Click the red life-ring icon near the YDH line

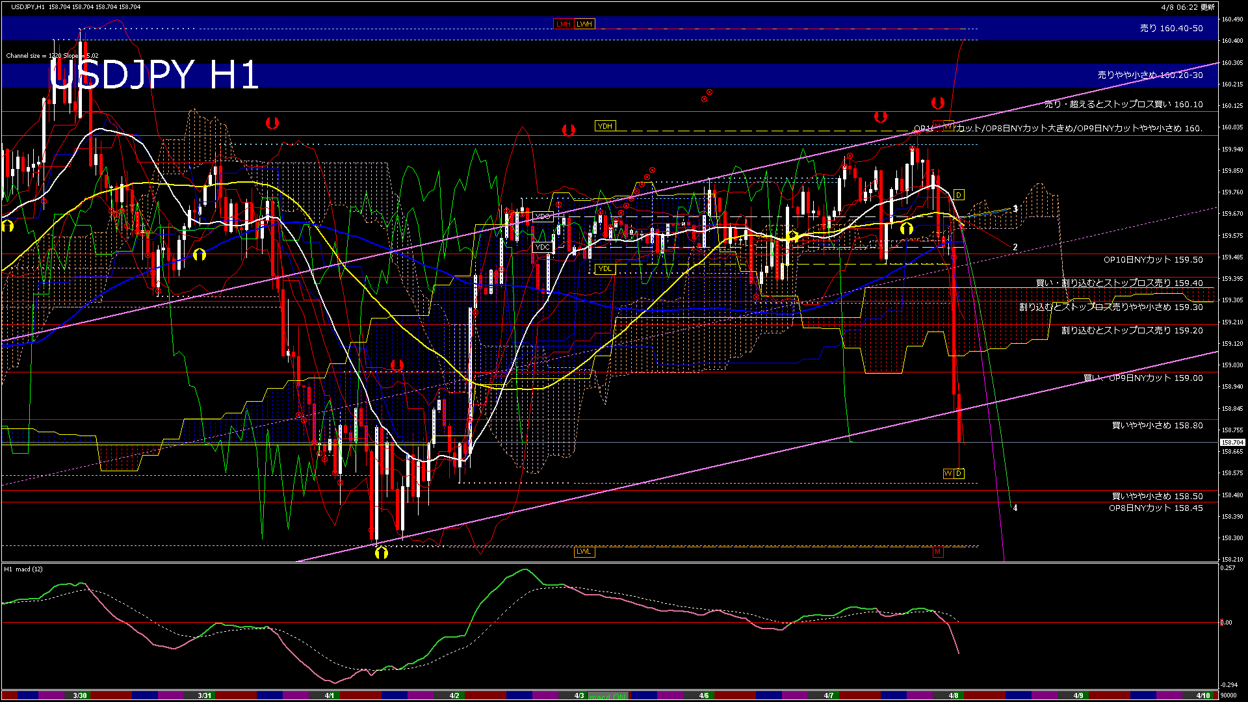click(569, 130)
